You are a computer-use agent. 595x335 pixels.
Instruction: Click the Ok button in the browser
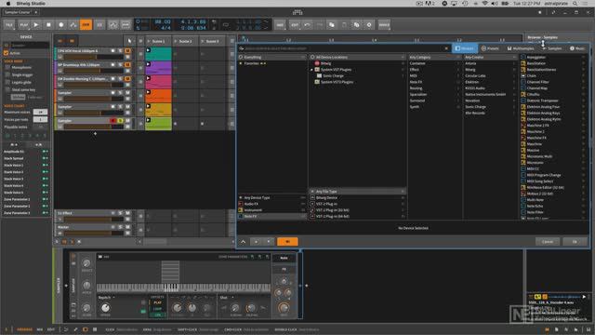[575, 242]
